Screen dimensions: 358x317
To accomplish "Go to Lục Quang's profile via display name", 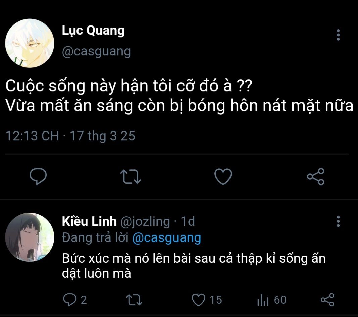I will point(93,31).
